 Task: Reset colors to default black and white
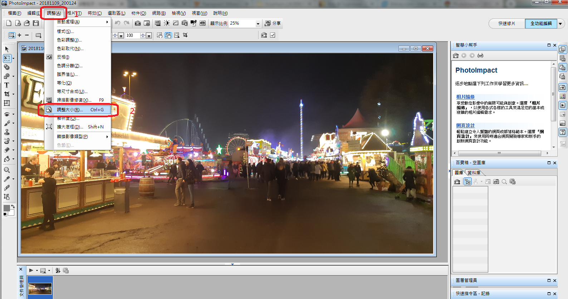5,215
